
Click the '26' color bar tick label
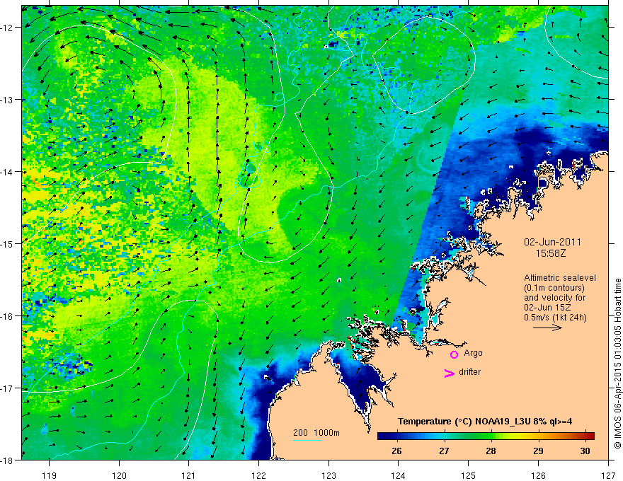point(396,451)
